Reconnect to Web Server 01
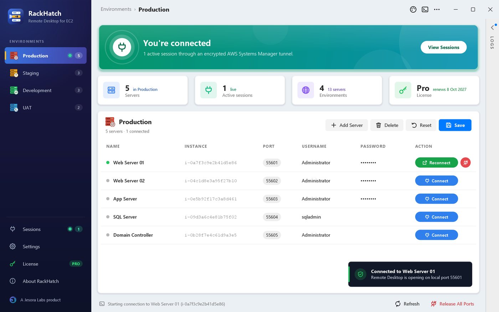The width and height of the screenshot is (499, 312). tap(436, 163)
